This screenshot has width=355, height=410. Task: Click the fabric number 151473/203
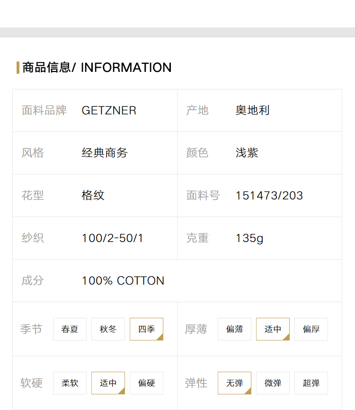269,196
